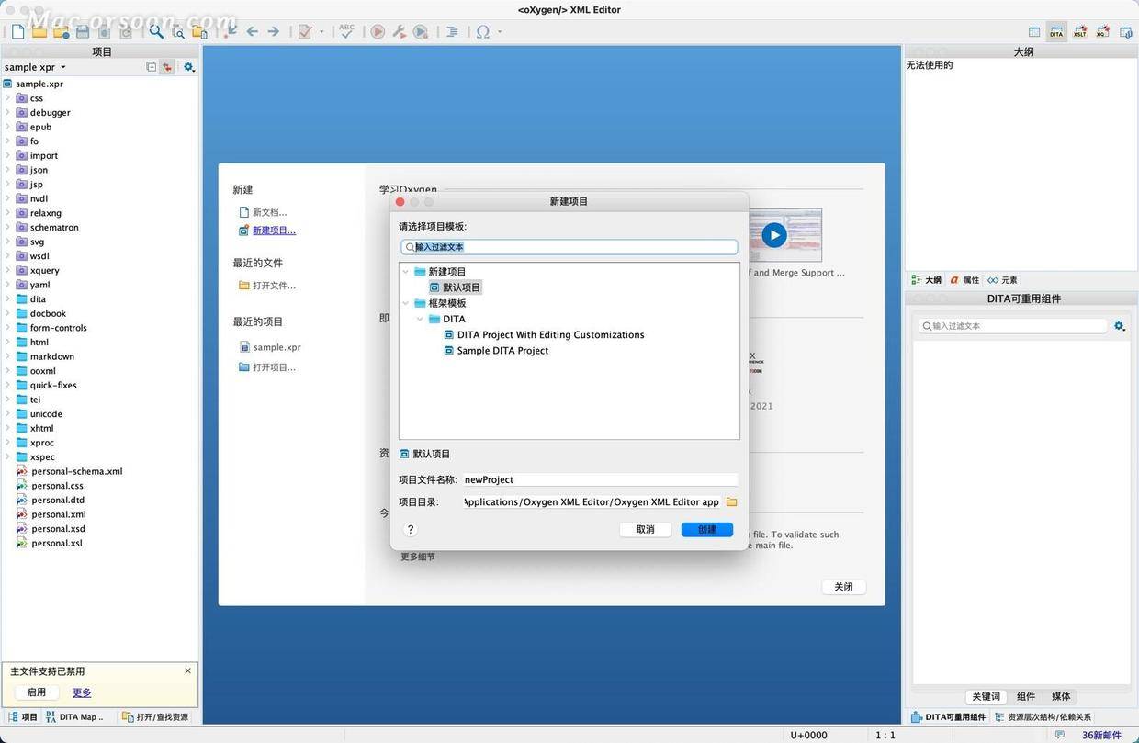Click browse folder icon beside project directory
This screenshot has width=1139, height=743.
pyautogui.click(x=732, y=502)
